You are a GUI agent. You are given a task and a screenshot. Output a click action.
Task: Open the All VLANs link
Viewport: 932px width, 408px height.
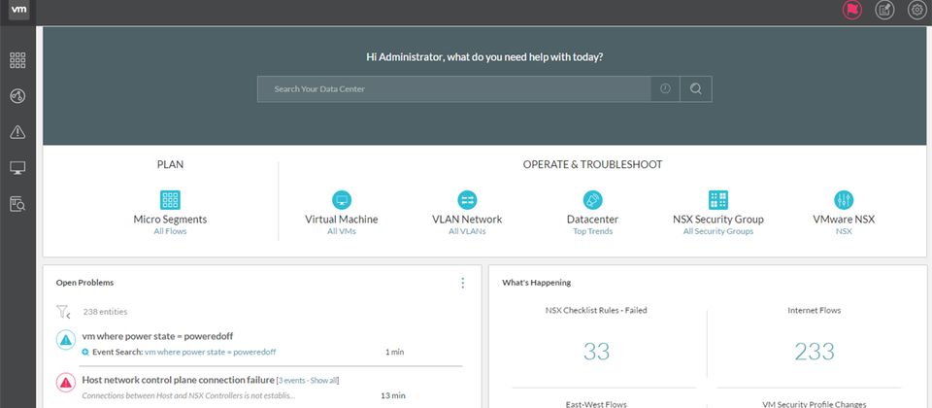[467, 231]
